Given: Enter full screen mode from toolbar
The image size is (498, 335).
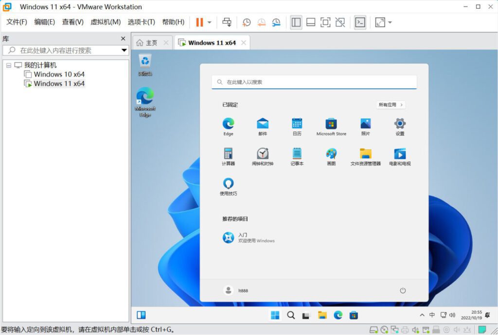Looking at the screenshot, I should (325, 22).
